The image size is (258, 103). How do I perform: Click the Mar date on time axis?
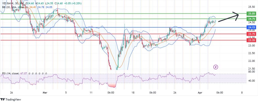click(45, 93)
